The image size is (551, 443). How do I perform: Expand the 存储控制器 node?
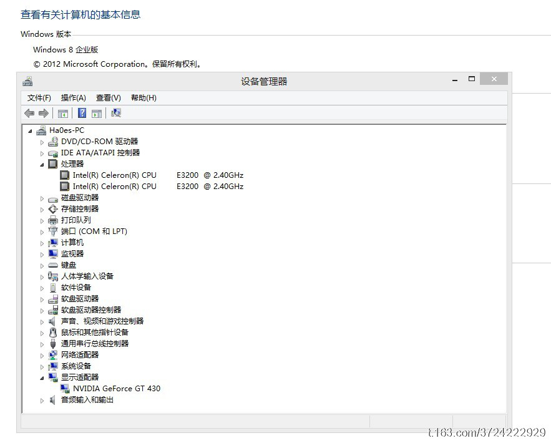(x=42, y=210)
